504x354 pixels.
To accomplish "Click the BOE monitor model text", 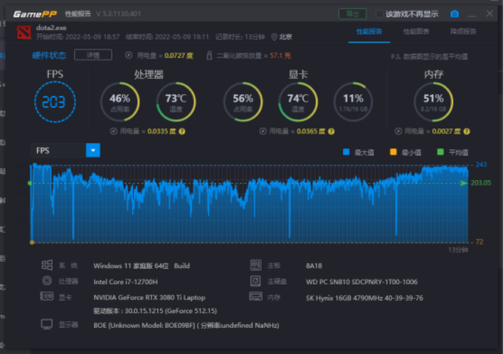I will click(x=186, y=325).
